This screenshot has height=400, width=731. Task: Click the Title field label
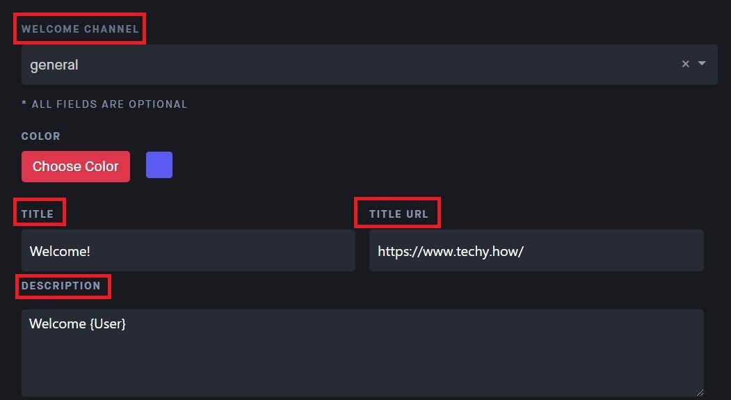coord(38,214)
